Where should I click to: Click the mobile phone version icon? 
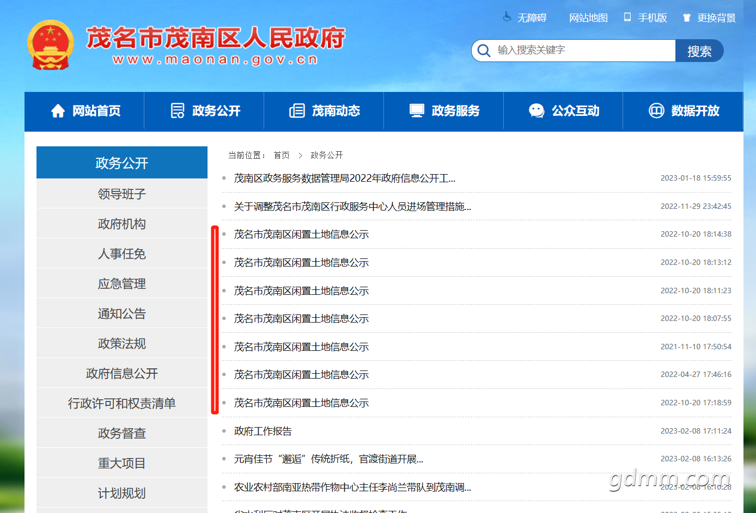627,17
